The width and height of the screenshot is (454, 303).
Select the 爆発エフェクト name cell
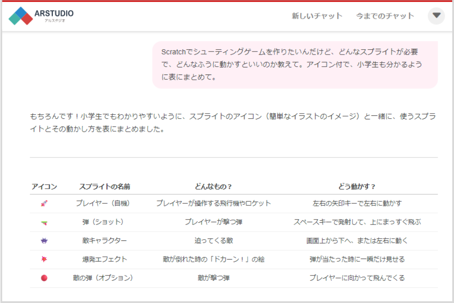[105, 260]
